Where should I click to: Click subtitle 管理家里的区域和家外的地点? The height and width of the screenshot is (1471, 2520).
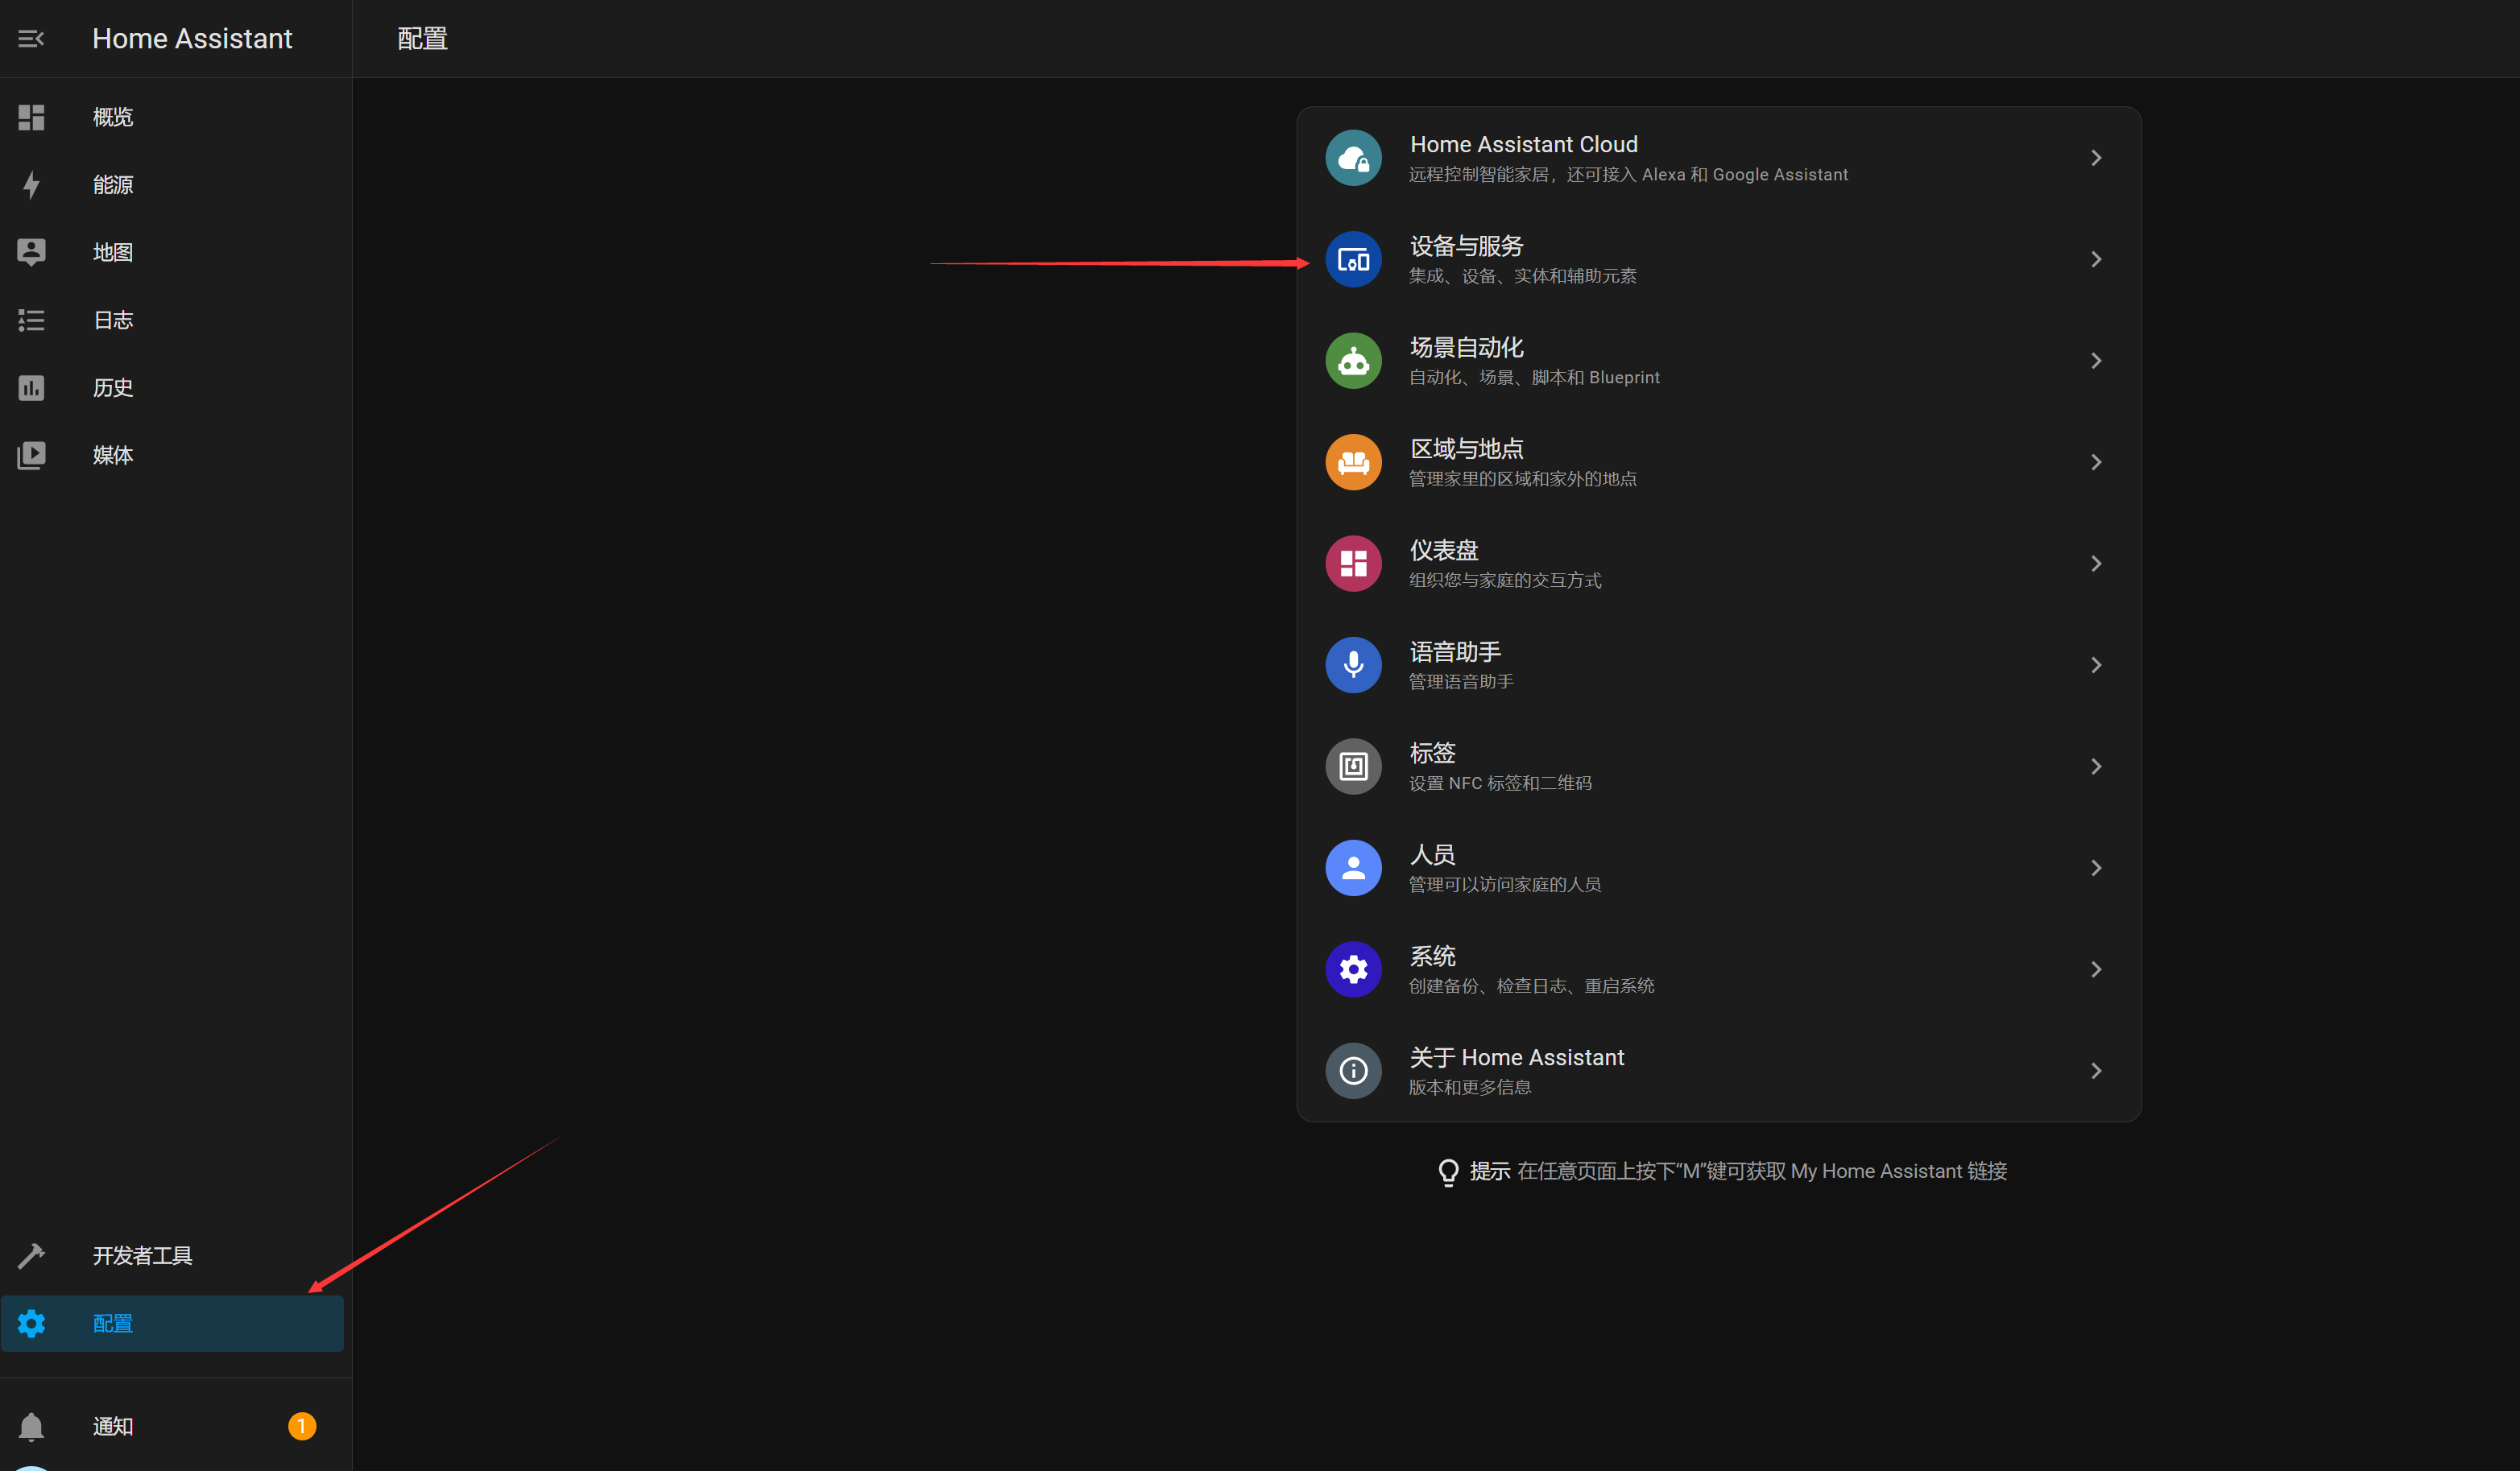click(x=1522, y=479)
